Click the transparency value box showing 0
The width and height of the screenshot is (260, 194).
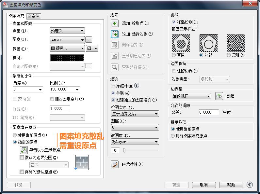115,150
